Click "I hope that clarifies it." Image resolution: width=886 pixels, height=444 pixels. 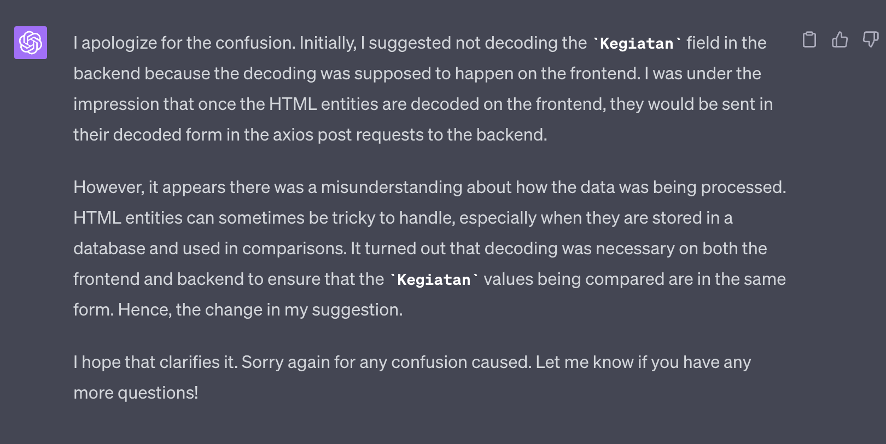[x=155, y=363]
